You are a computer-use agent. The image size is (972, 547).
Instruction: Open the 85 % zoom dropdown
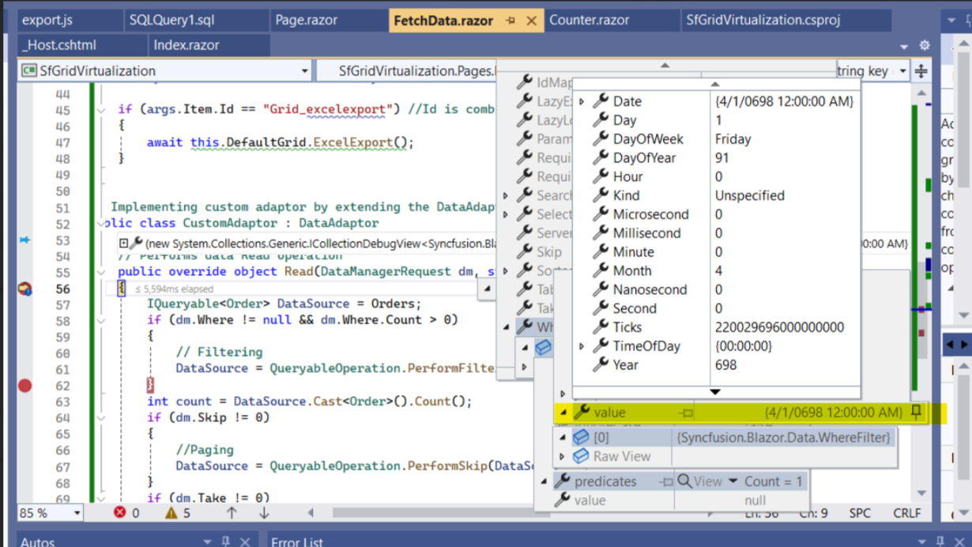(x=77, y=513)
